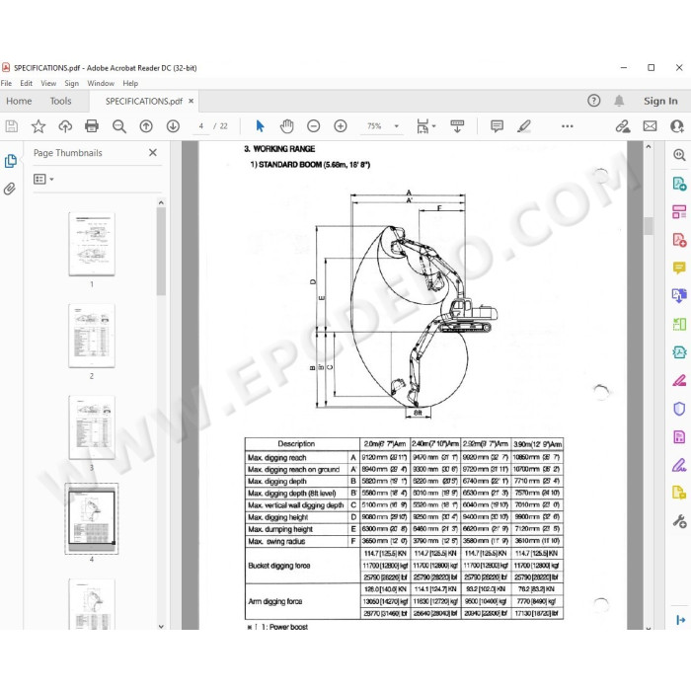Add a bookmark with the star icon
This screenshot has height=691, width=691.
[38, 126]
